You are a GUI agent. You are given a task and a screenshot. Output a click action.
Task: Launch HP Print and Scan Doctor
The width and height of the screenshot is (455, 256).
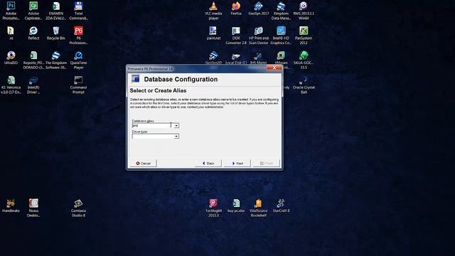(x=259, y=35)
